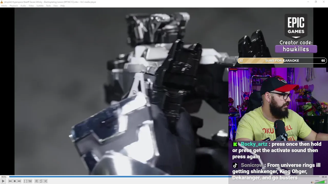Open the Help menu
Image resolution: width=328 pixels, height=184 pixels.
[x=63, y=6]
